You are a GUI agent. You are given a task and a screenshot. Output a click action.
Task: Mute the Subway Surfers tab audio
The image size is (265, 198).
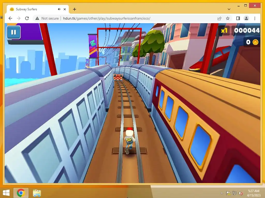pos(59,9)
